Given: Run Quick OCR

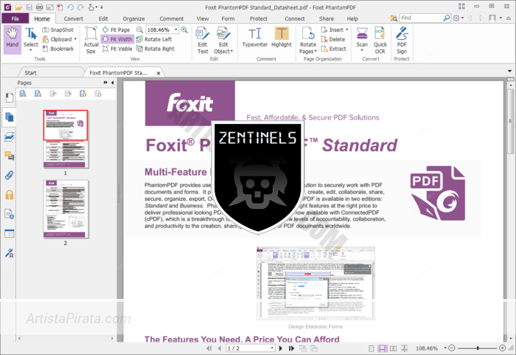Looking at the screenshot, I should point(380,38).
